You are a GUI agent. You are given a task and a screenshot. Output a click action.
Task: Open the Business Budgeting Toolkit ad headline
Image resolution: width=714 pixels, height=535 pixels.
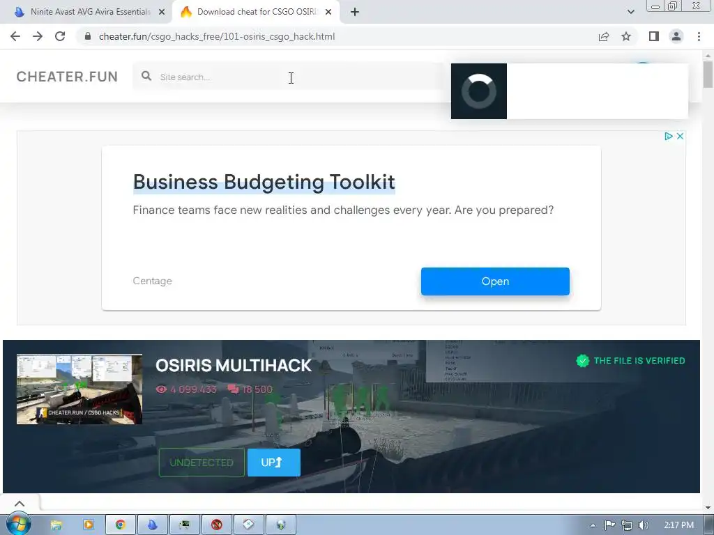click(264, 182)
